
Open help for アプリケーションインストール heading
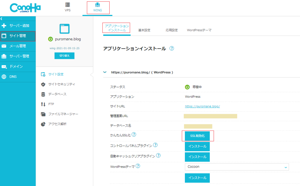click(x=172, y=48)
